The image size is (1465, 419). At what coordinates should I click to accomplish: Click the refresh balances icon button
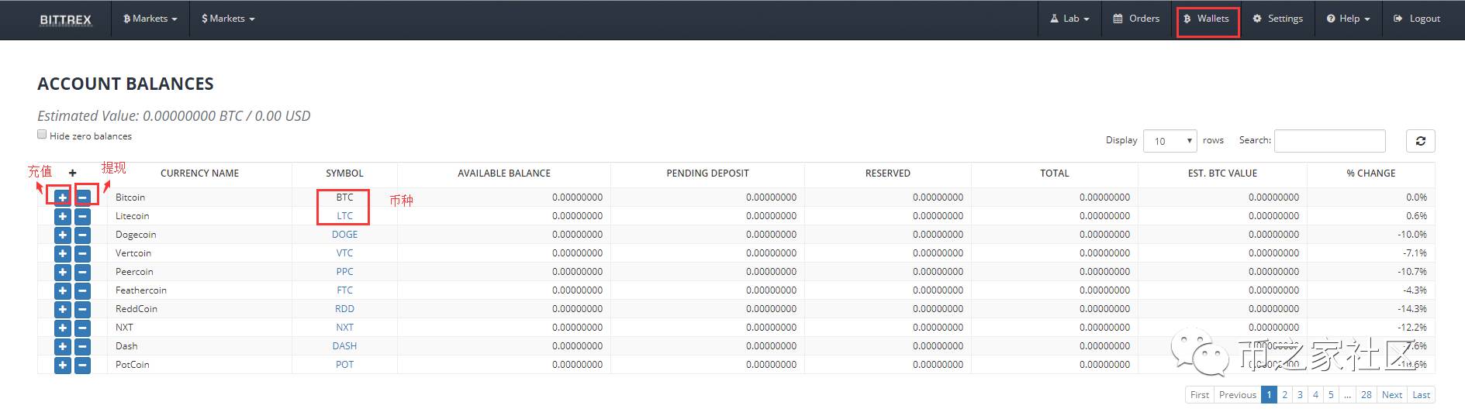(1420, 141)
